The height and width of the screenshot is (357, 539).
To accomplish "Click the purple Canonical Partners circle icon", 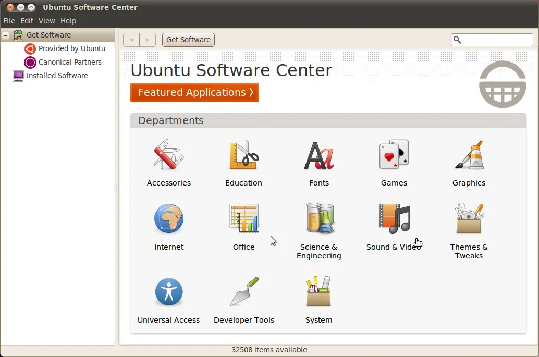I will click(x=30, y=62).
